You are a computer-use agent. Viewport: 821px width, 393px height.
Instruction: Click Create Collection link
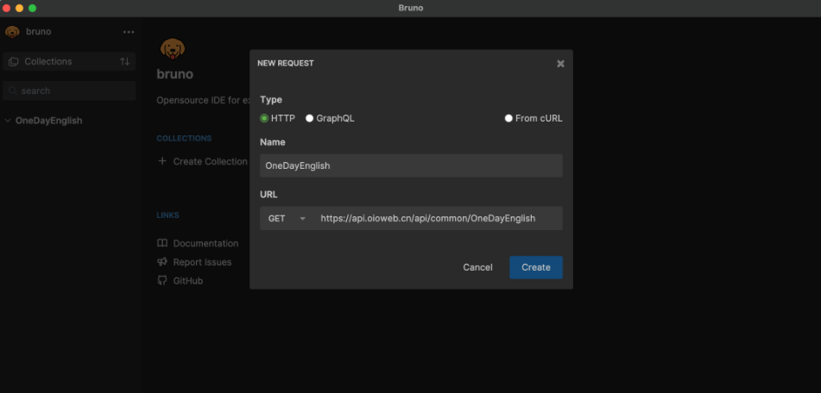pyautogui.click(x=210, y=161)
